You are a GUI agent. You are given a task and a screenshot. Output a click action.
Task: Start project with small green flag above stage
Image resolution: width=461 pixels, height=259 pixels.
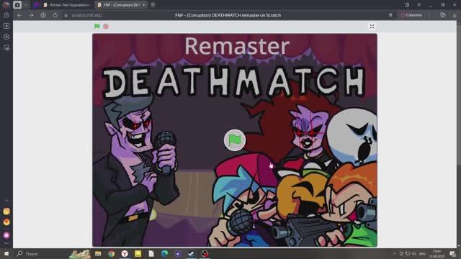pyautogui.click(x=97, y=26)
